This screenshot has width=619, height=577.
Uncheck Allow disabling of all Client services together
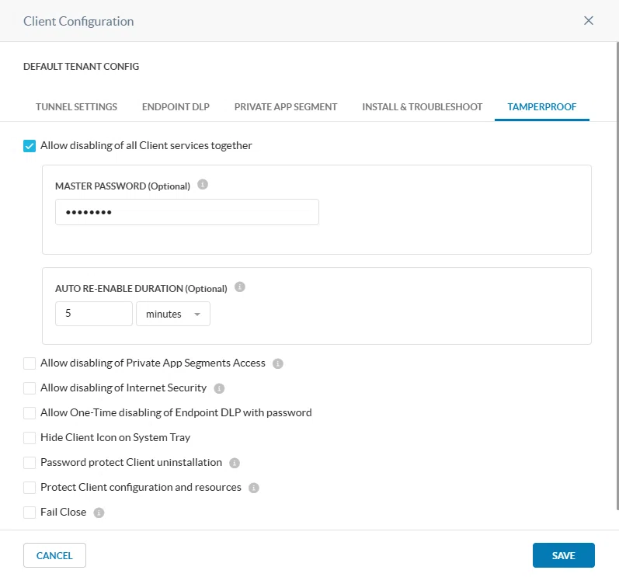click(x=30, y=146)
